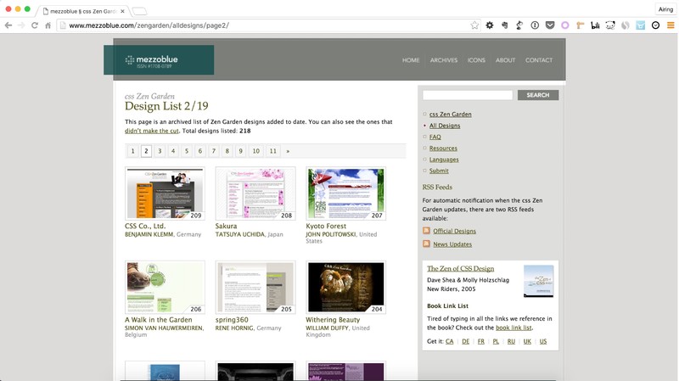
Task: Open HOME in the site navigation
Action: tap(411, 60)
